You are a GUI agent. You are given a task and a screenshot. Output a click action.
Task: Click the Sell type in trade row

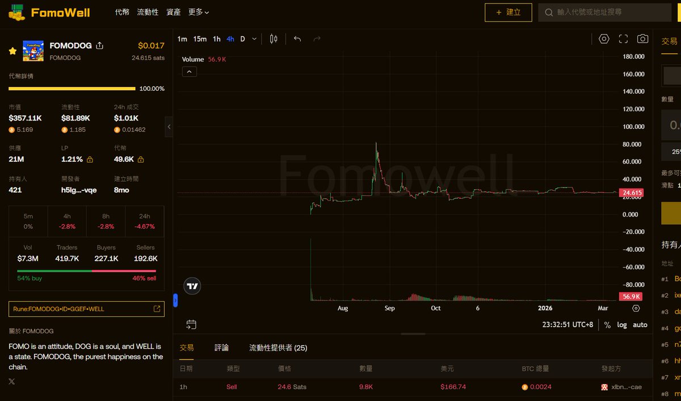point(232,387)
